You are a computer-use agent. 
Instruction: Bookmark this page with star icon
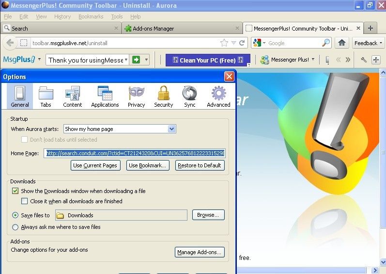pyautogui.click(x=224, y=43)
